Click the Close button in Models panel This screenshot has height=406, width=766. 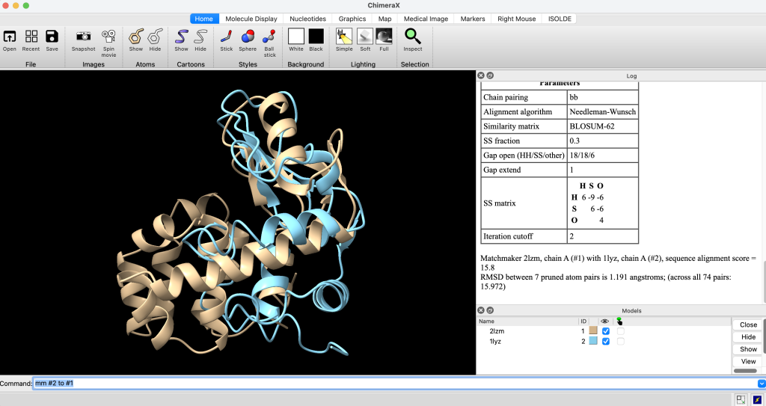pyautogui.click(x=748, y=325)
